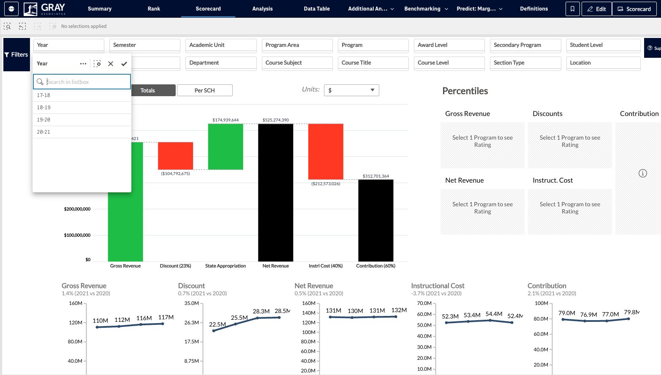Viewport: 661px width, 375px height.
Task: Open the bookmarks icon
Action: coord(572,9)
